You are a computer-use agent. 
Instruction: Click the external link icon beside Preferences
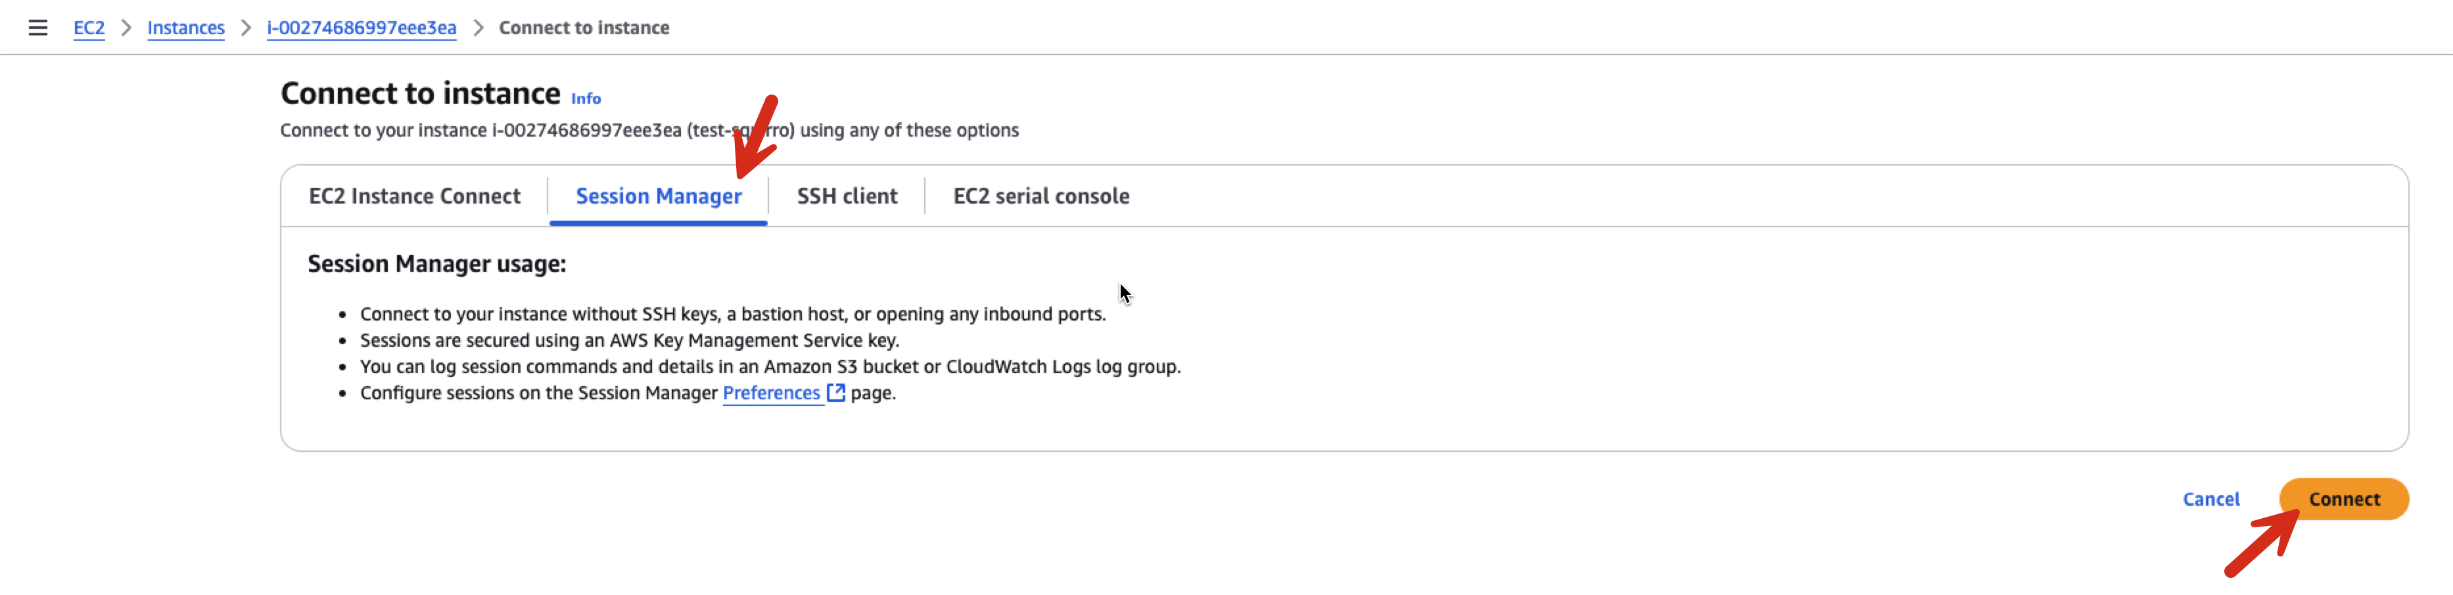coord(835,393)
